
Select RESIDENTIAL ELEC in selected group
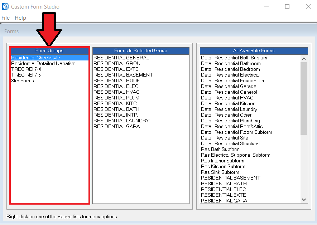[x=141, y=86]
